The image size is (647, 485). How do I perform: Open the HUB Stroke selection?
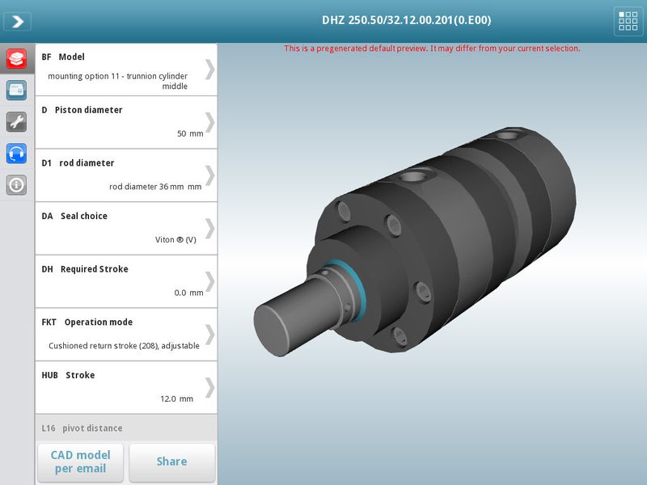pyautogui.click(x=125, y=386)
